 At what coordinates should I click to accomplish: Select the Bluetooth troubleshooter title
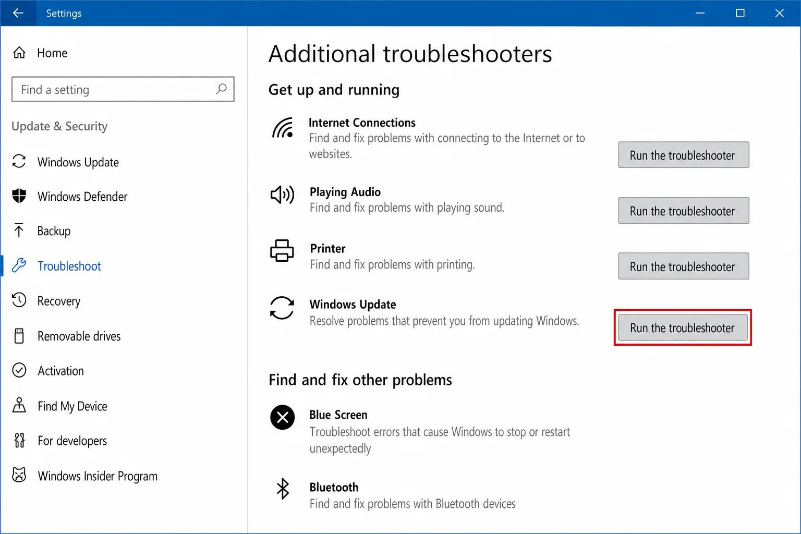click(334, 487)
